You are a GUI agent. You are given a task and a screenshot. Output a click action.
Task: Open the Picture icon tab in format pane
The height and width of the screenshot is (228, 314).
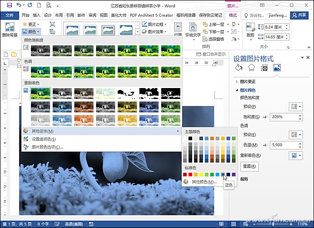[x=277, y=68]
